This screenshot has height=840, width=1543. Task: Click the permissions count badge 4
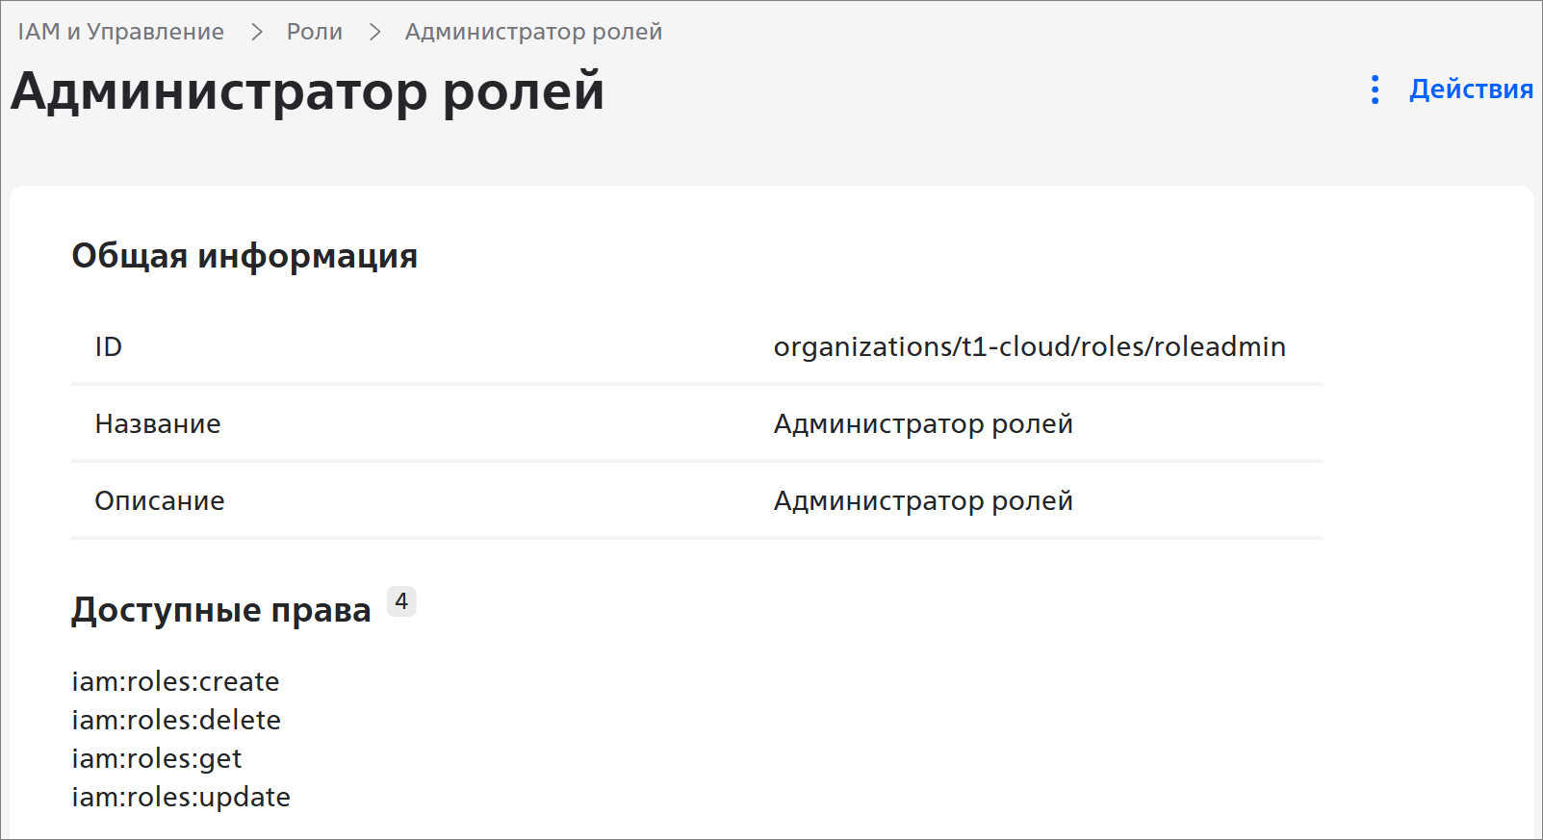(x=401, y=601)
